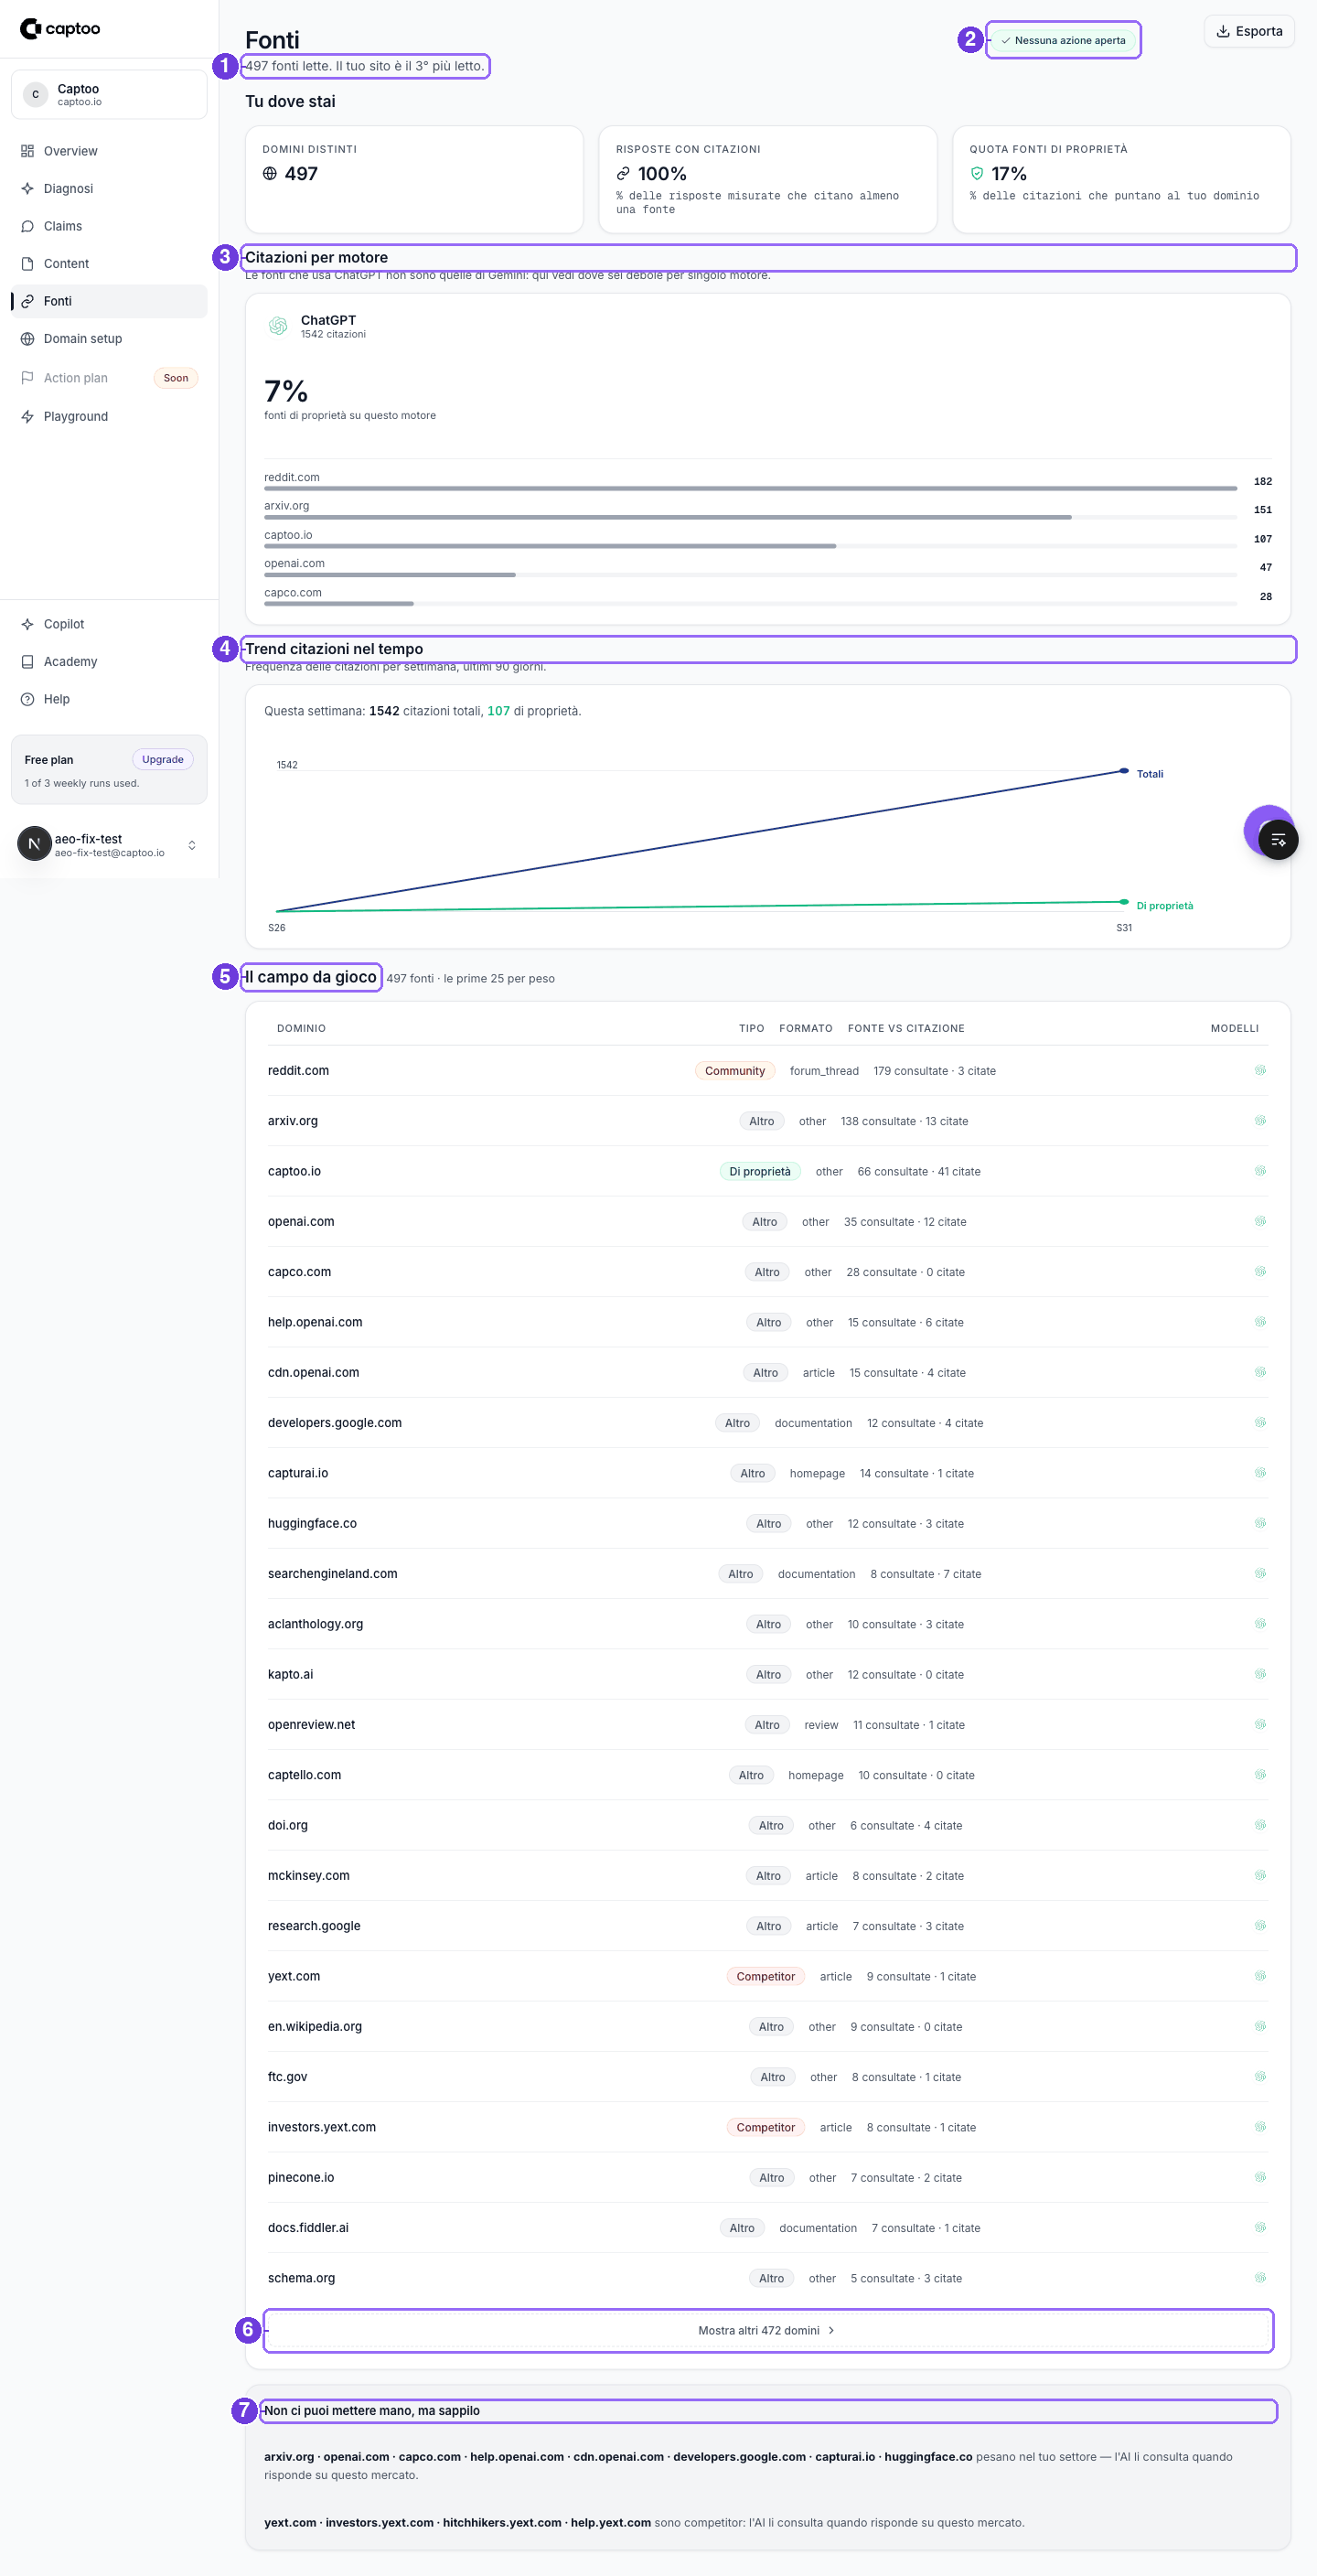Viewport: 1317px width, 2576px height.
Task: Click the globe icon beside 497 domini distinti
Action: pyautogui.click(x=270, y=174)
